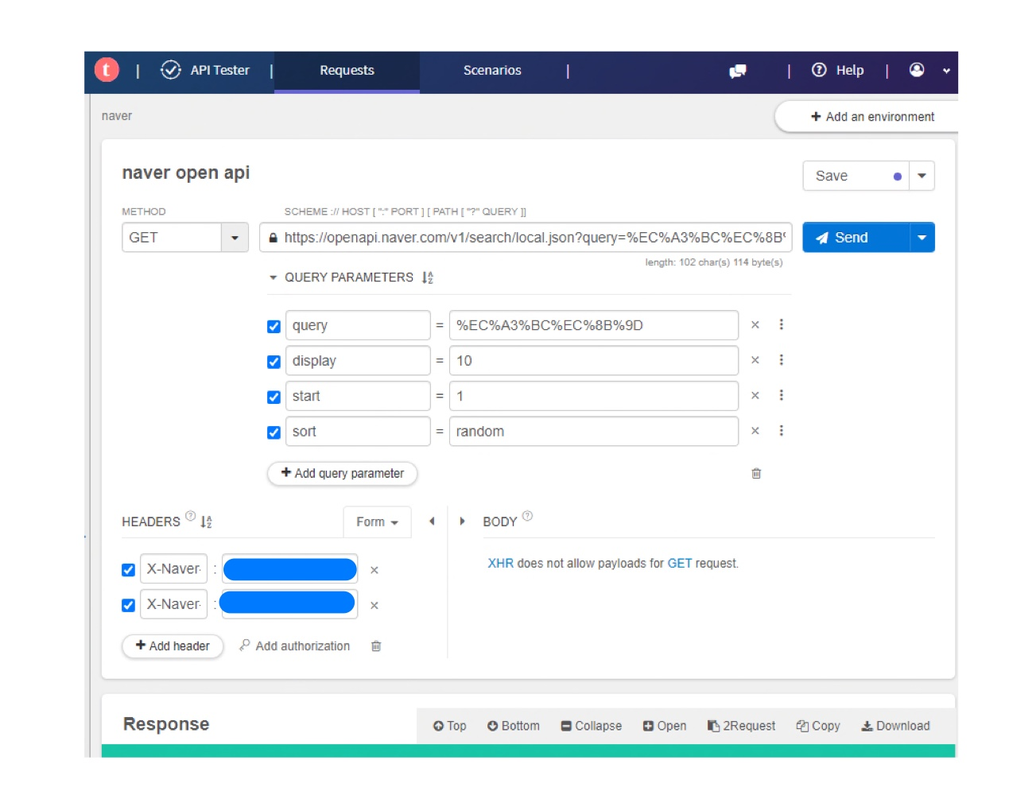This screenshot has height=795, width=1009.
Task: Expand body panel right arrow
Action: click(x=462, y=522)
